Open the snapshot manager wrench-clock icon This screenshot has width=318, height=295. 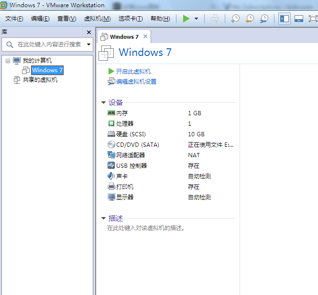264,19
